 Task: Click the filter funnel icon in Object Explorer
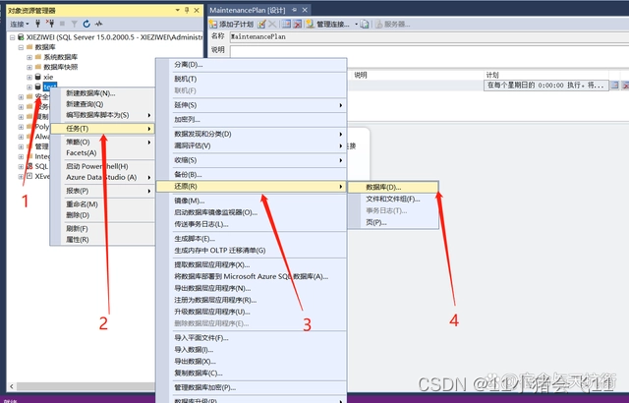pos(75,24)
